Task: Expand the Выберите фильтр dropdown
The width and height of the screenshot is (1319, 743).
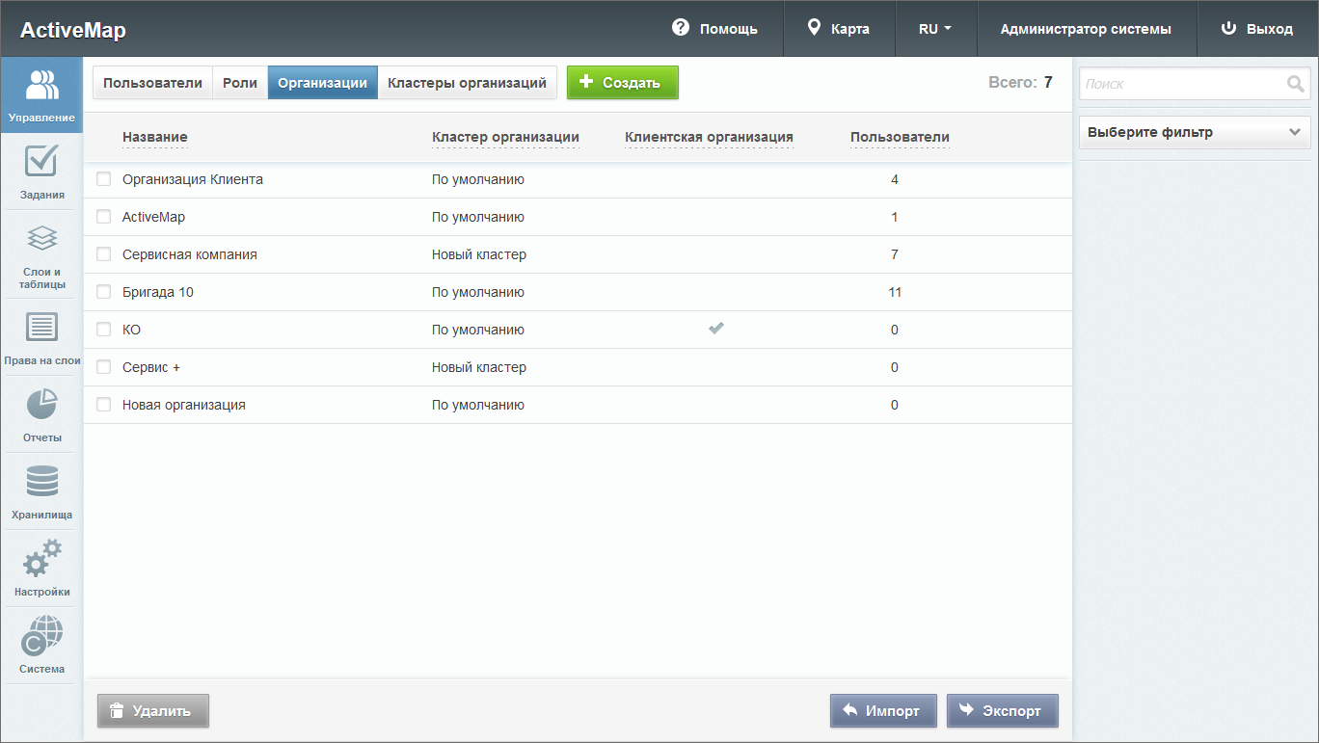Action: coord(1194,132)
